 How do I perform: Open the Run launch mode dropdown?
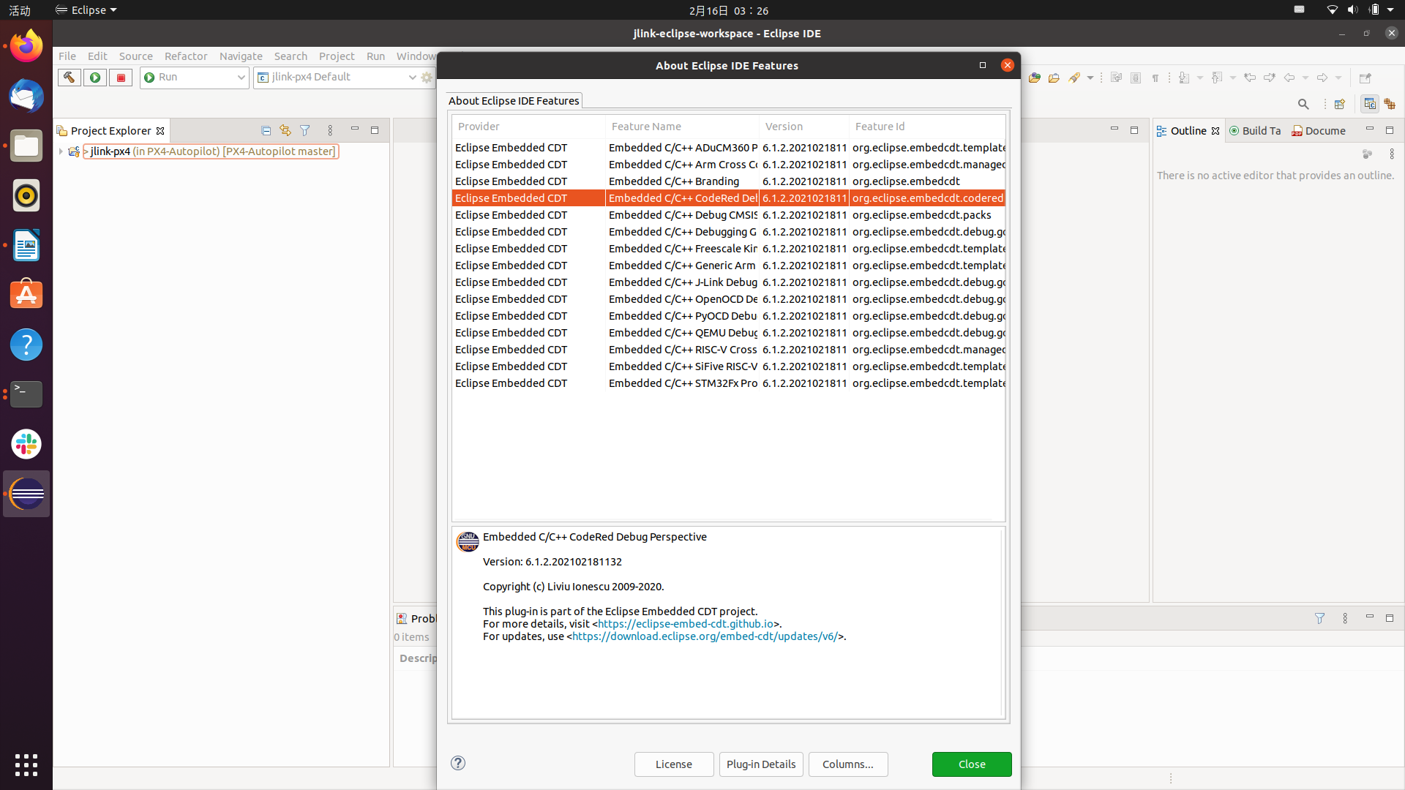(241, 78)
